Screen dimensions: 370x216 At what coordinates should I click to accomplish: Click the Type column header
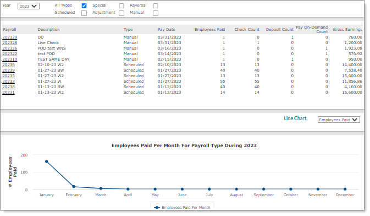pos(128,30)
